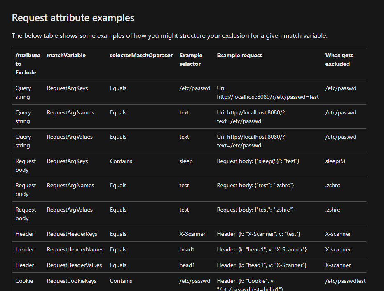The width and height of the screenshot is (384, 291).
Task: Click the 'Request attribute examples' heading
Action: click(x=73, y=18)
